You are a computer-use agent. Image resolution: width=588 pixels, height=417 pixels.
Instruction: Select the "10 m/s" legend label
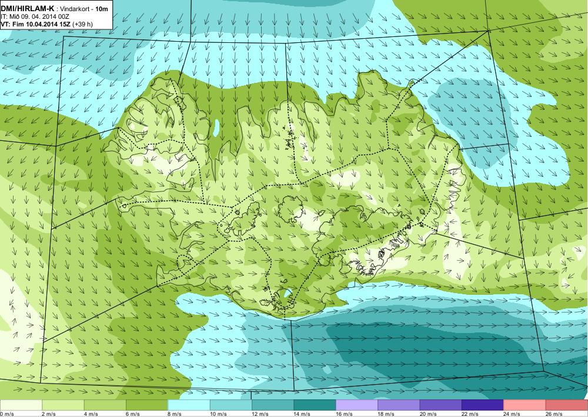(x=218, y=414)
